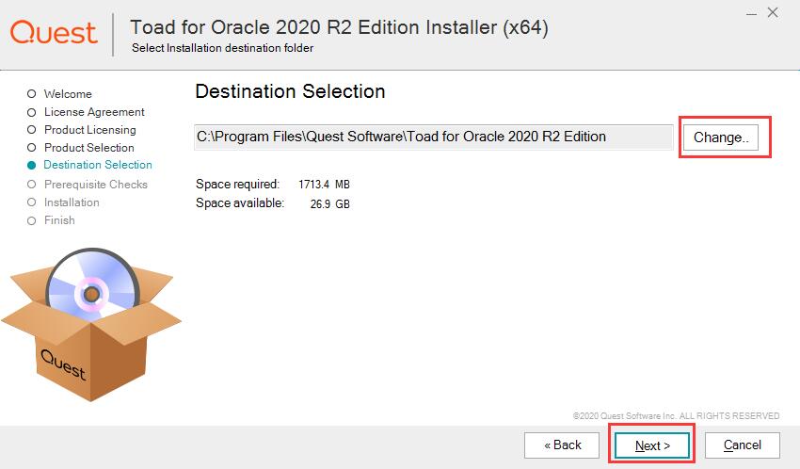Click the Change.. button

[720, 137]
